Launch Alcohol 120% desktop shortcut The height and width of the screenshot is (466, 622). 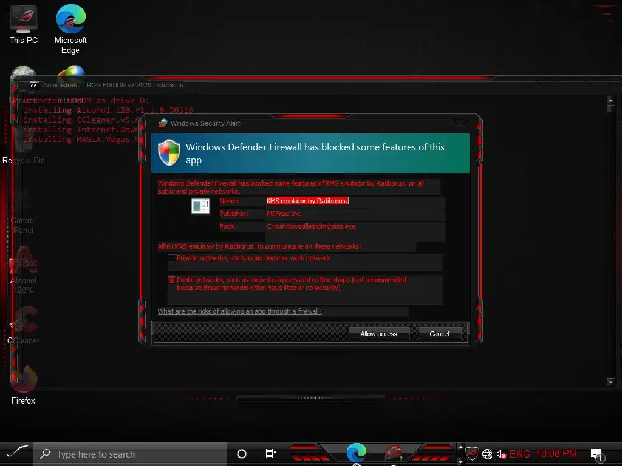point(24,270)
